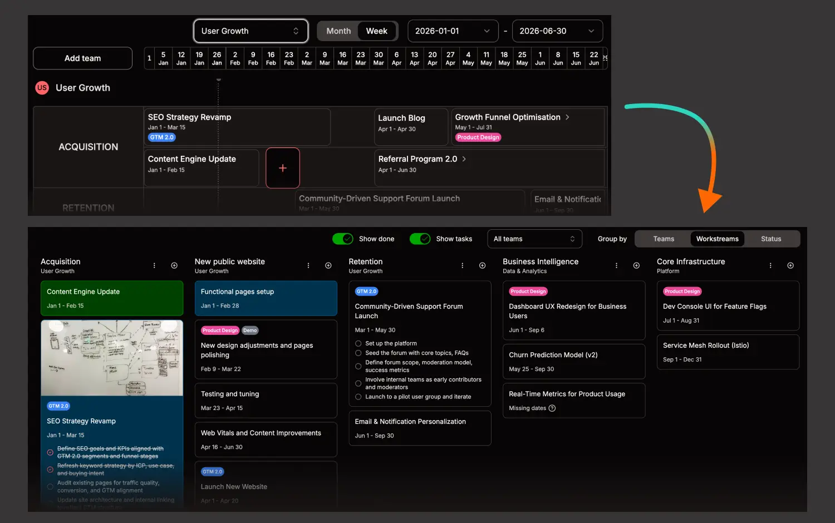
Task: Open the User Growth team selector
Action: (x=250, y=31)
